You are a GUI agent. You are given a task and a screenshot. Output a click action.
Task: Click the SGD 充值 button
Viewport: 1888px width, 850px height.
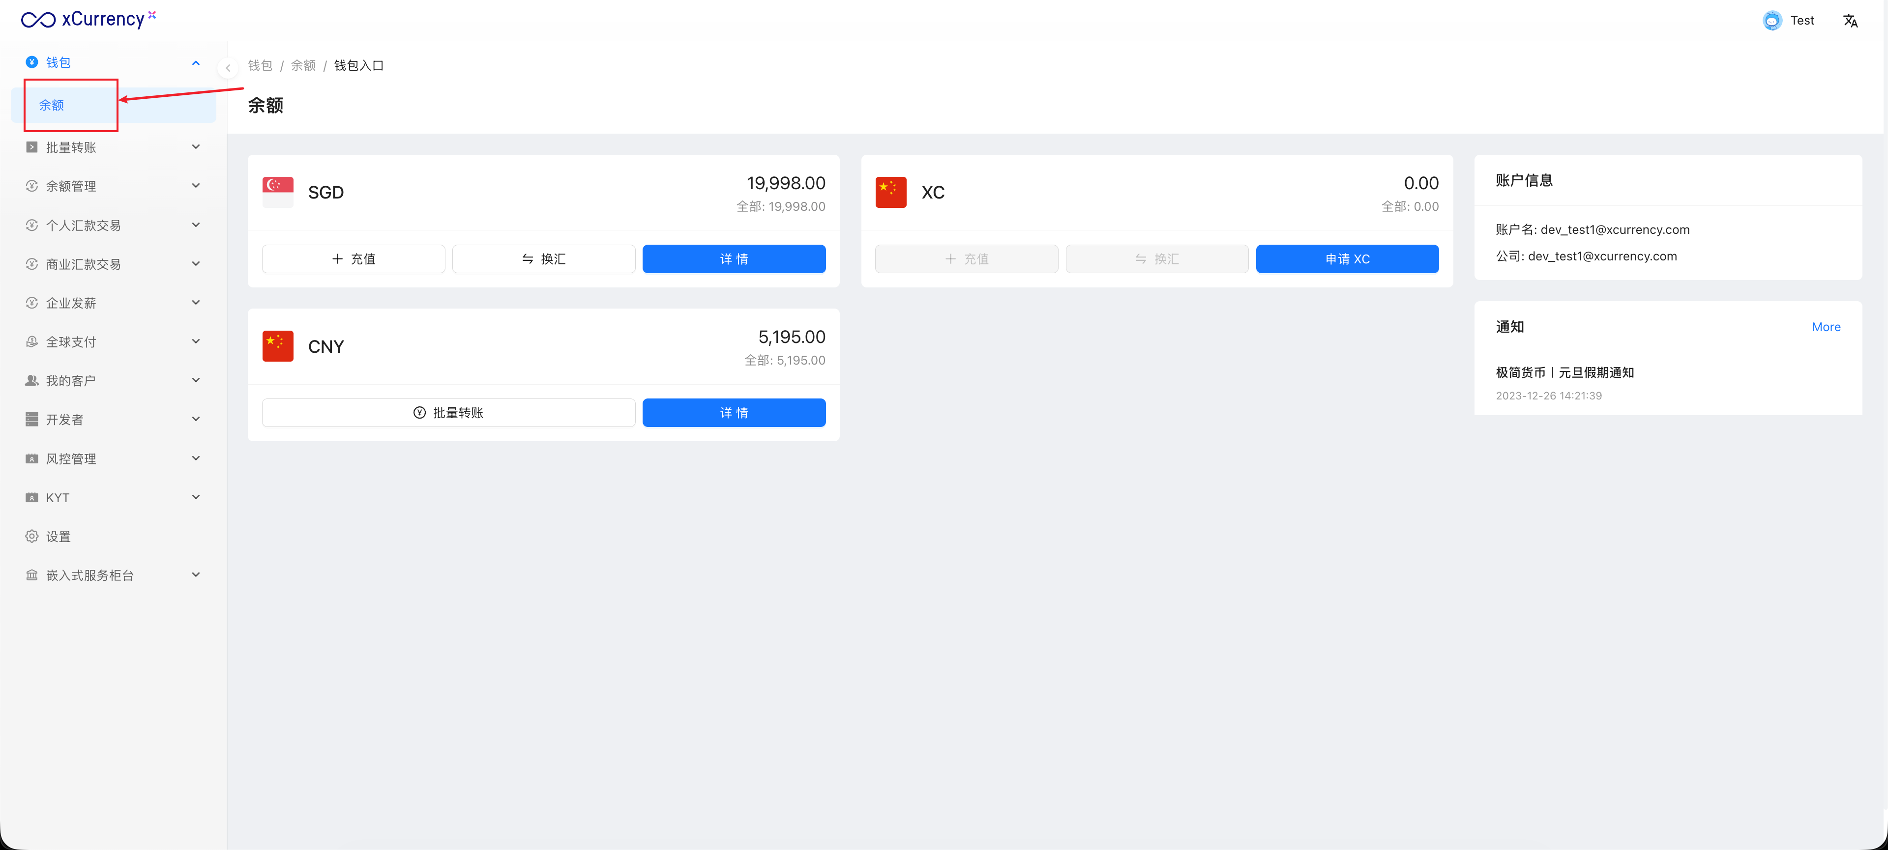(354, 259)
